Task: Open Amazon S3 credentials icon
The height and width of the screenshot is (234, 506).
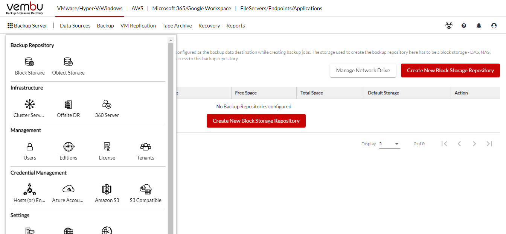Action: (107, 189)
